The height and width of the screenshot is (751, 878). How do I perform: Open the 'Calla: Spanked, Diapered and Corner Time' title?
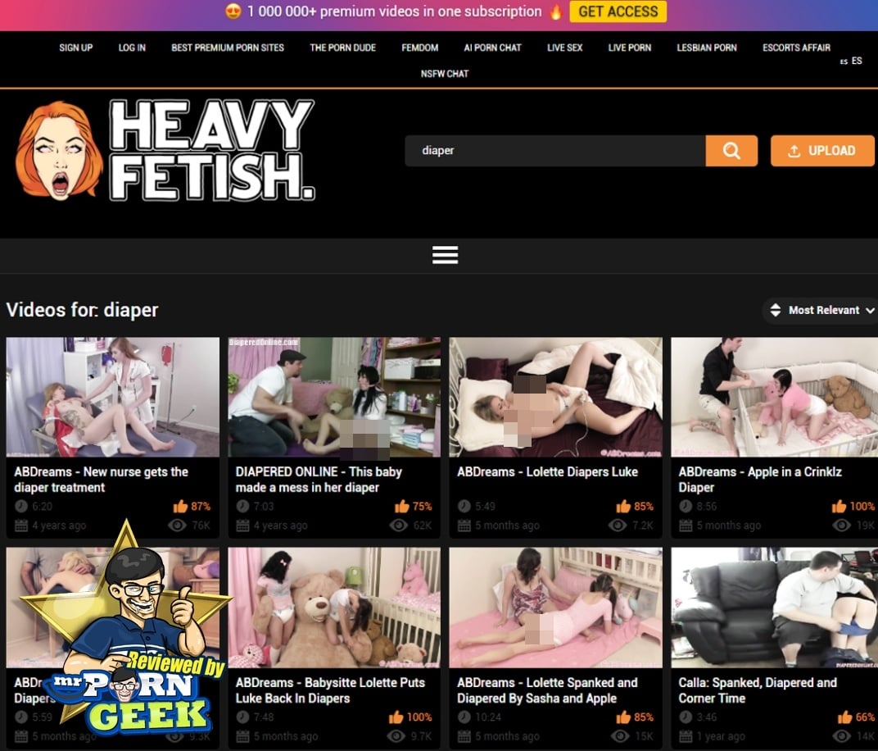click(x=758, y=690)
